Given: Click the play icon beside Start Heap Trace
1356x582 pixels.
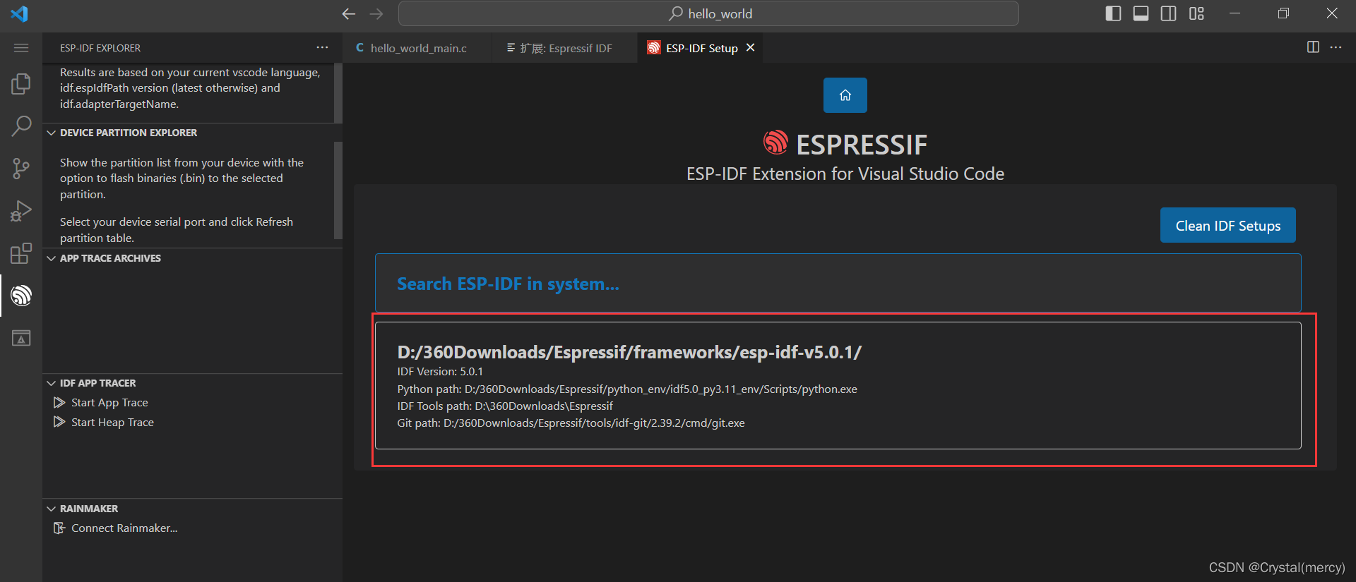Looking at the screenshot, I should (59, 423).
